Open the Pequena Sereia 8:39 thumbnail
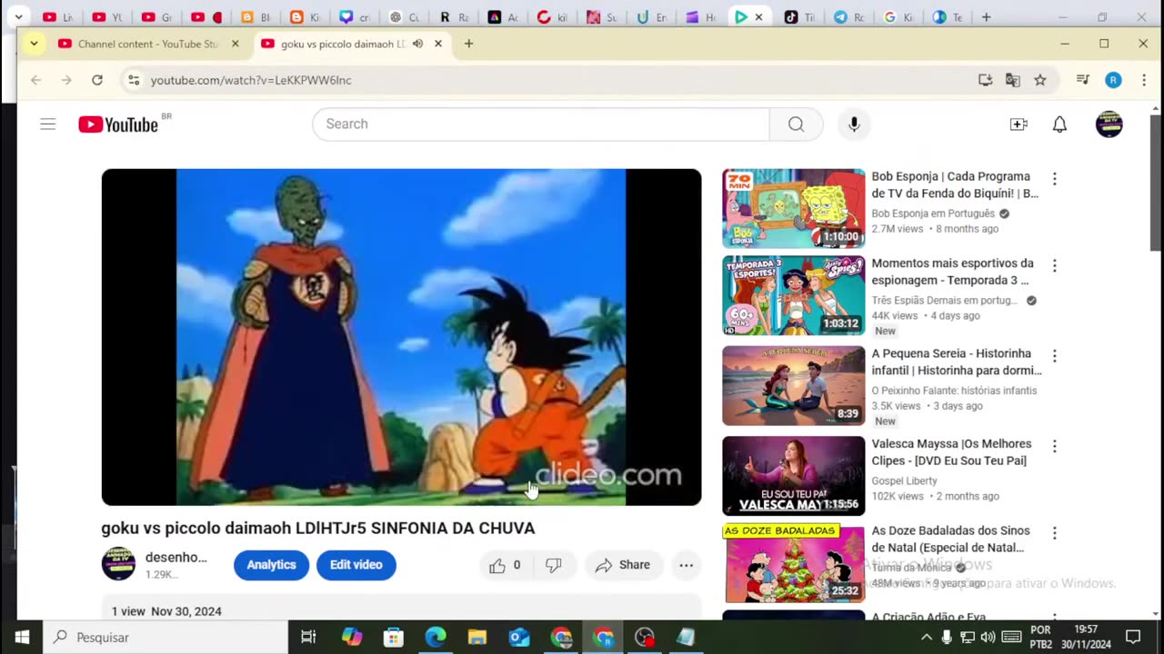1164x654 pixels. pos(794,385)
